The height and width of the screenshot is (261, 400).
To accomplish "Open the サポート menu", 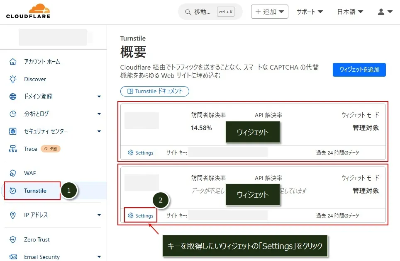I will click(x=310, y=12).
